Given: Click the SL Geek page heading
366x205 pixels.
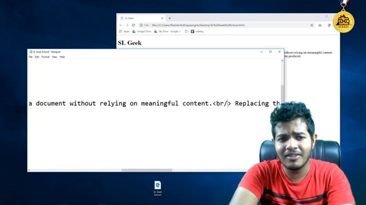Looking at the screenshot, I should pyautogui.click(x=130, y=43).
